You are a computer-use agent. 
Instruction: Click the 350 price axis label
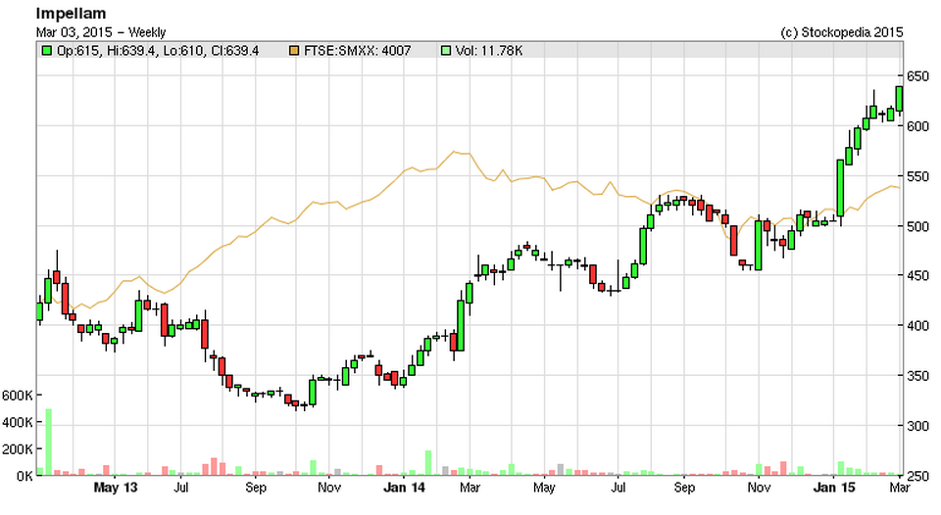click(x=918, y=377)
